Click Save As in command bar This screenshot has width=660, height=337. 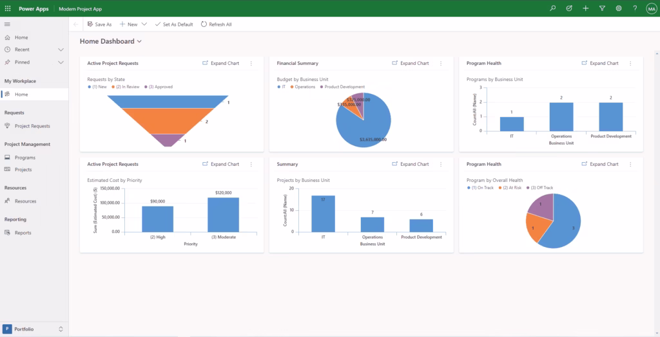pos(99,24)
